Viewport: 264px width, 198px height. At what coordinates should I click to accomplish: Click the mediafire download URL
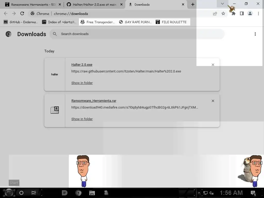pyautogui.click(x=135, y=108)
